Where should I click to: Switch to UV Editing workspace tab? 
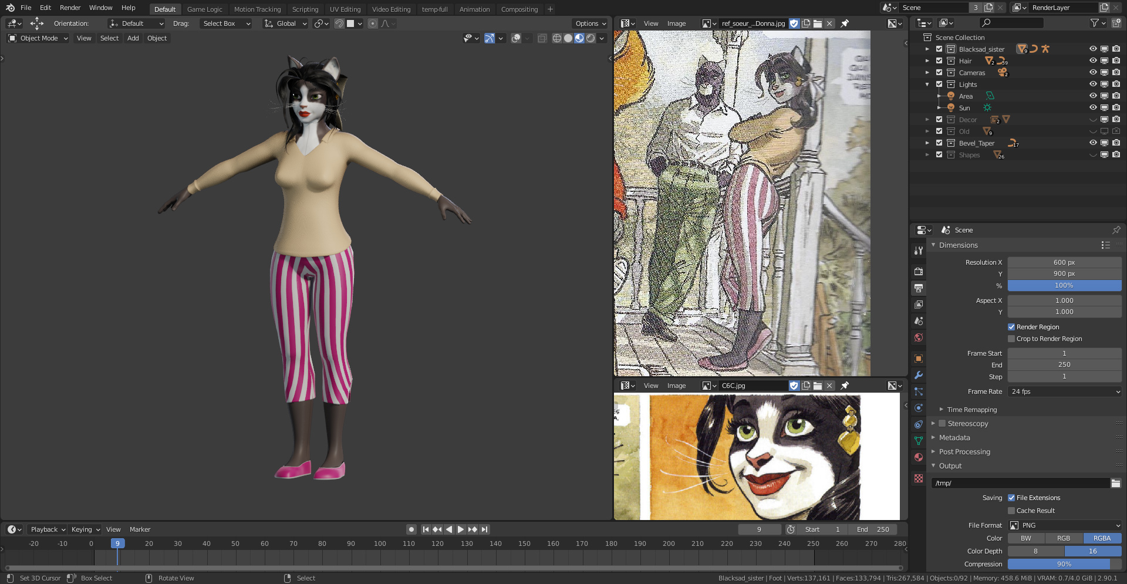[345, 9]
